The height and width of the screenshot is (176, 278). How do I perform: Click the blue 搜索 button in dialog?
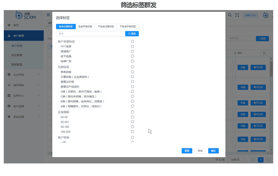[132, 34]
